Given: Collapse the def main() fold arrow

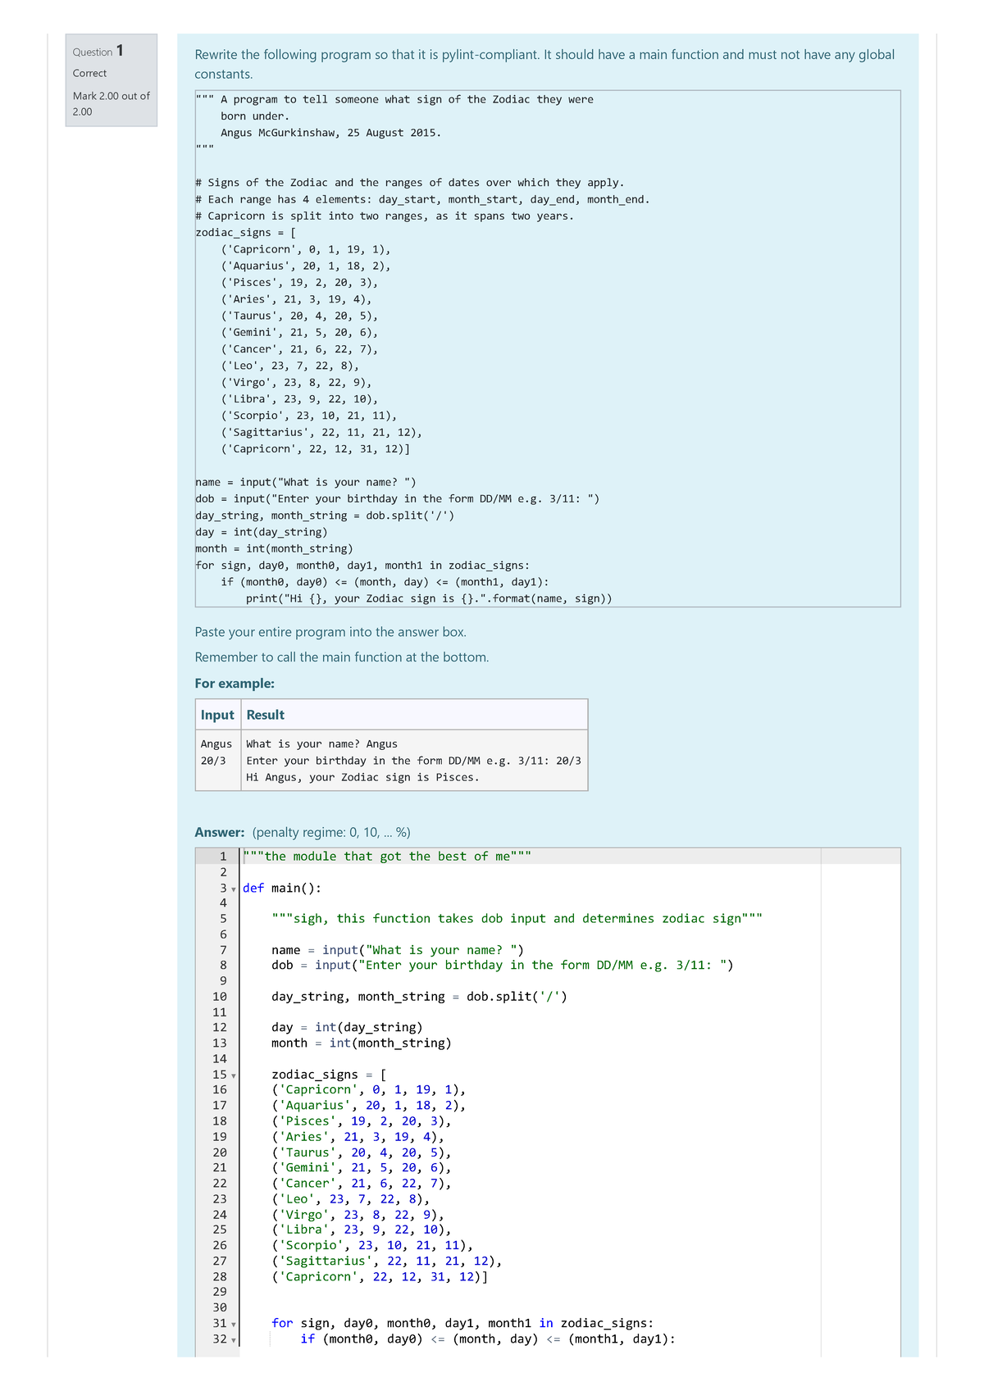Looking at the screenshot, I should 234,889.
